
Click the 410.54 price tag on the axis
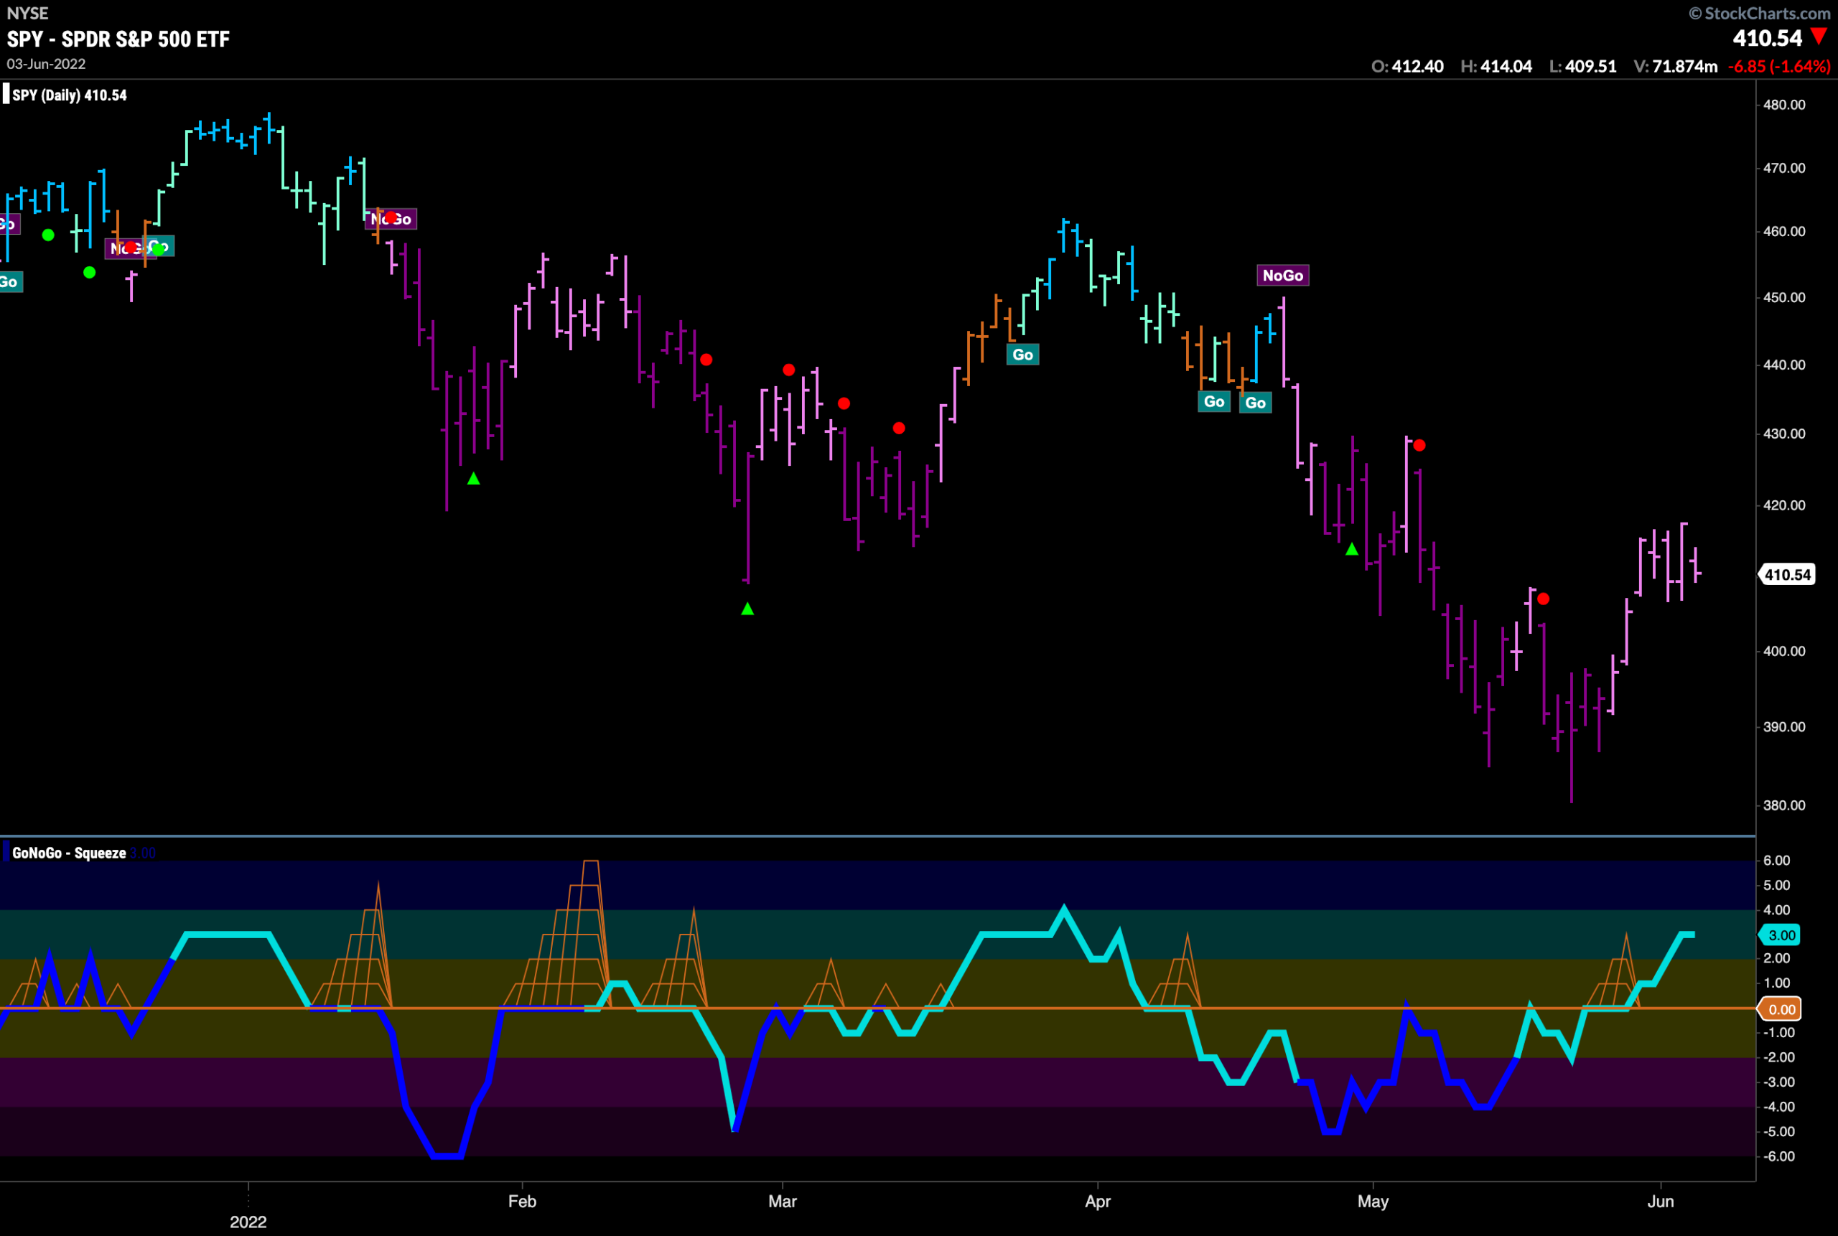point(1787,575)
